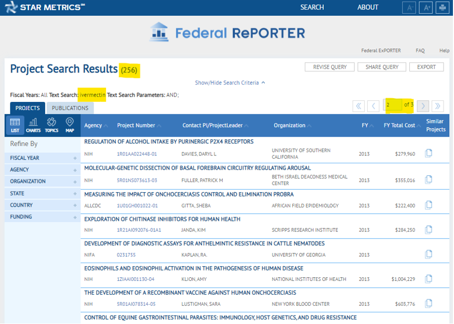Open project number 0231755
Screen dimensions: 454x324
pyautogui.click(x=126, y=255)
